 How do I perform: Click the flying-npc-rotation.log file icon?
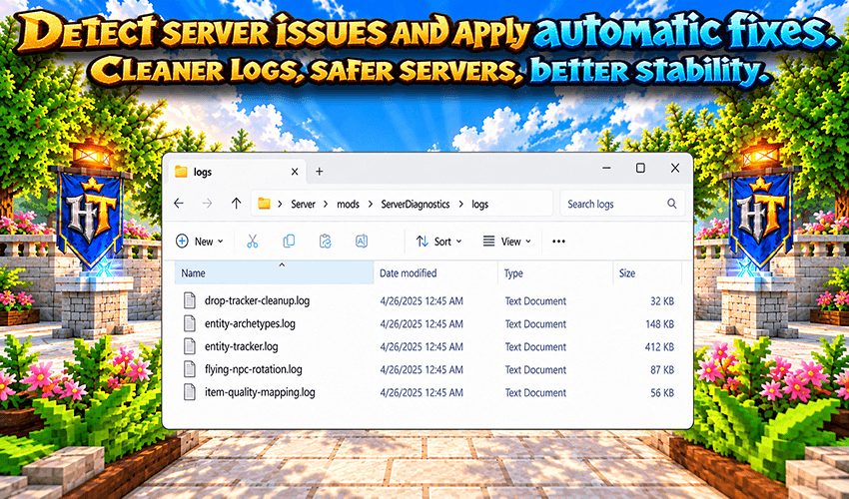[190, 369]
